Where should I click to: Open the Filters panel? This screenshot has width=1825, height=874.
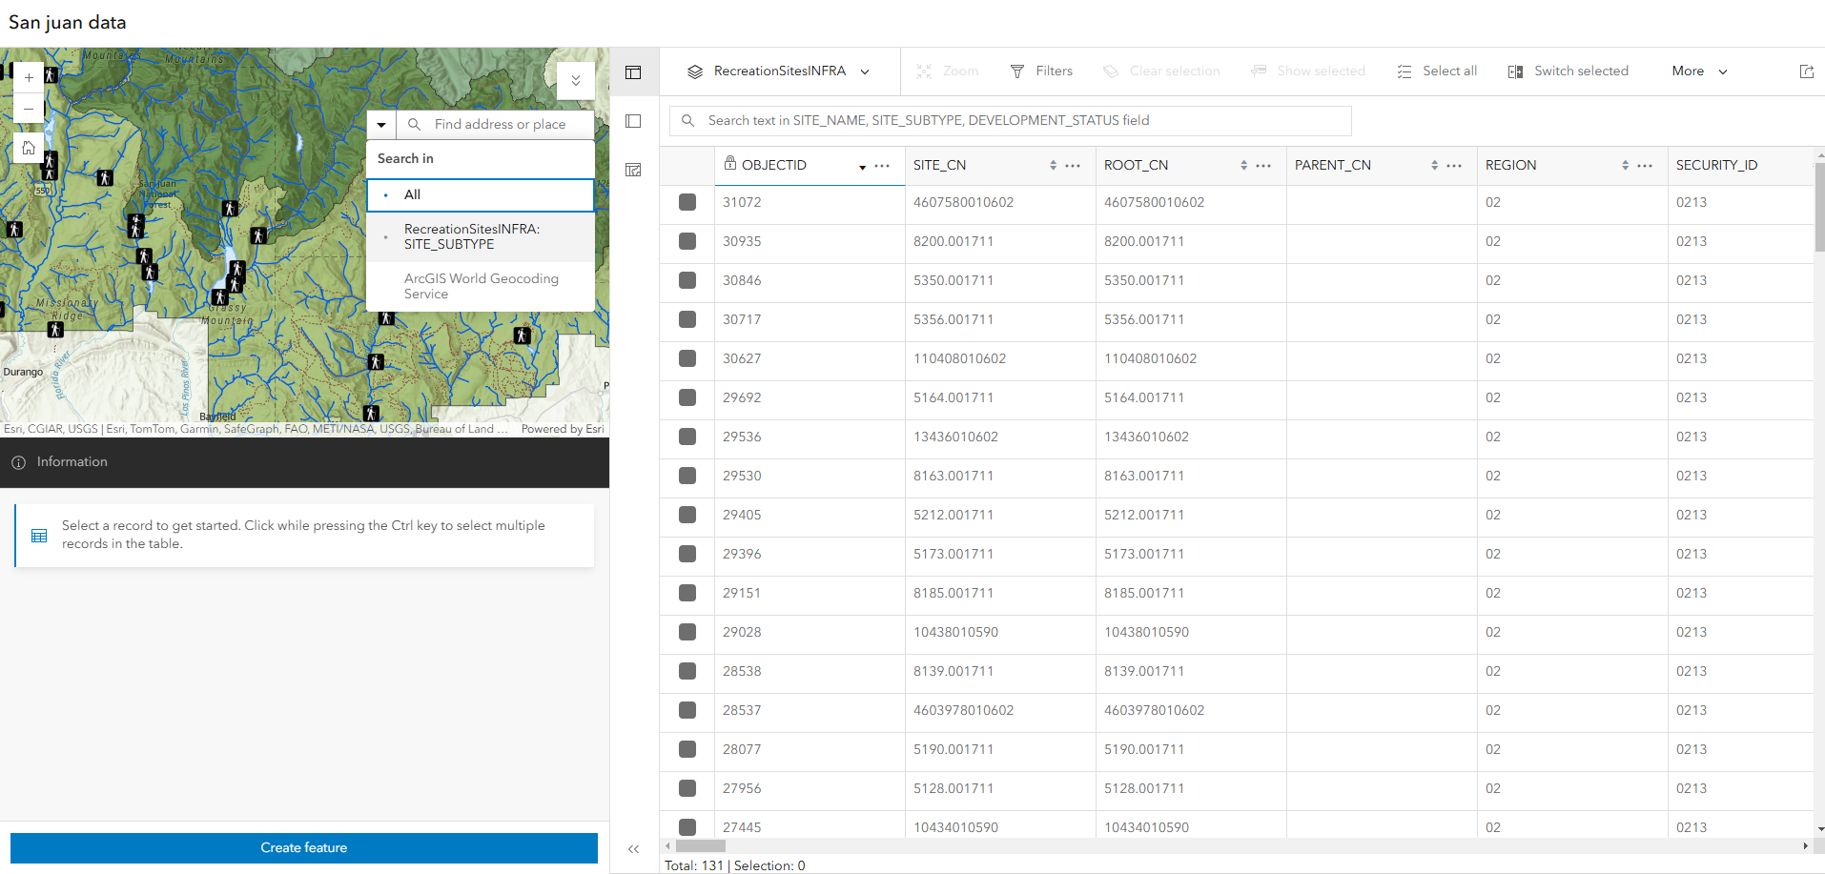(1041, 71)
